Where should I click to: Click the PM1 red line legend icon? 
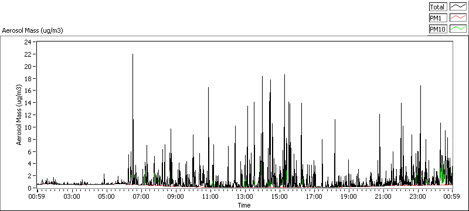pyautogui.click(x=458, y=18)
